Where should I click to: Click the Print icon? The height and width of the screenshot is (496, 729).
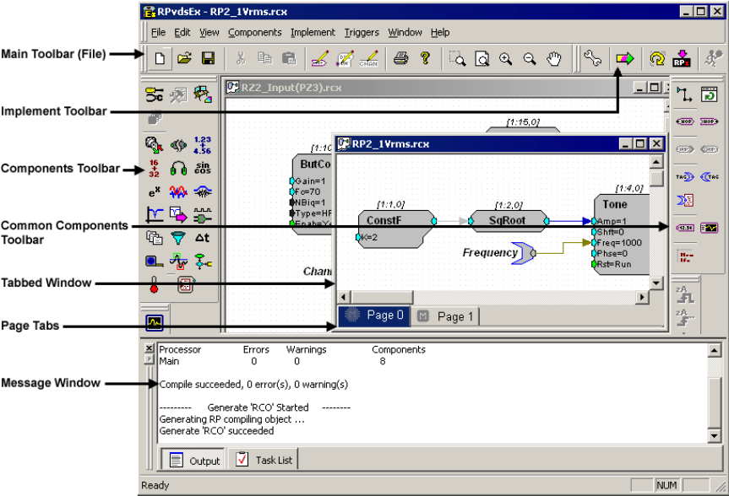[x=400, y=58]
